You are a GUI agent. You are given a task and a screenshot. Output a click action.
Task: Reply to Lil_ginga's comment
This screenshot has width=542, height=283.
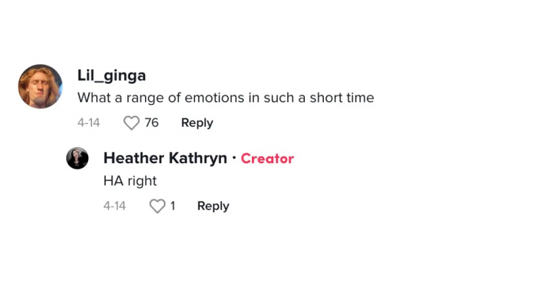[x=197, y=123]
